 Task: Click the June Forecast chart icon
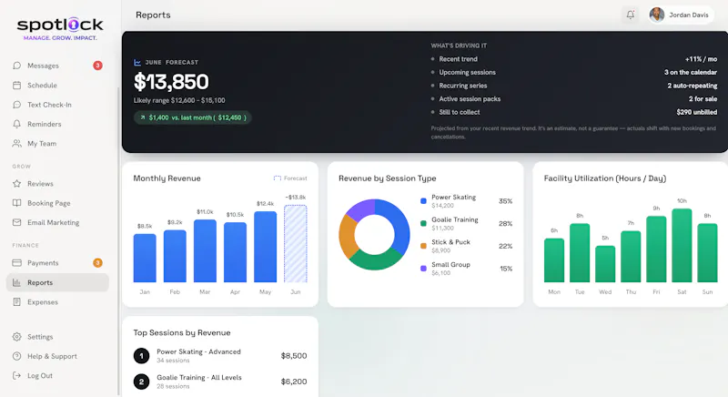click(137, 62)
